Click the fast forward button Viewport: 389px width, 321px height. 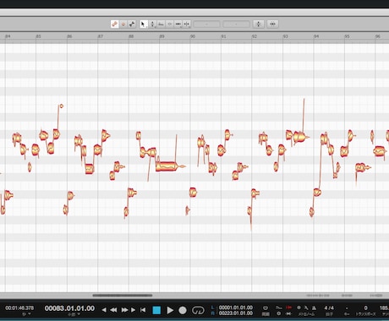coord(124,310)
